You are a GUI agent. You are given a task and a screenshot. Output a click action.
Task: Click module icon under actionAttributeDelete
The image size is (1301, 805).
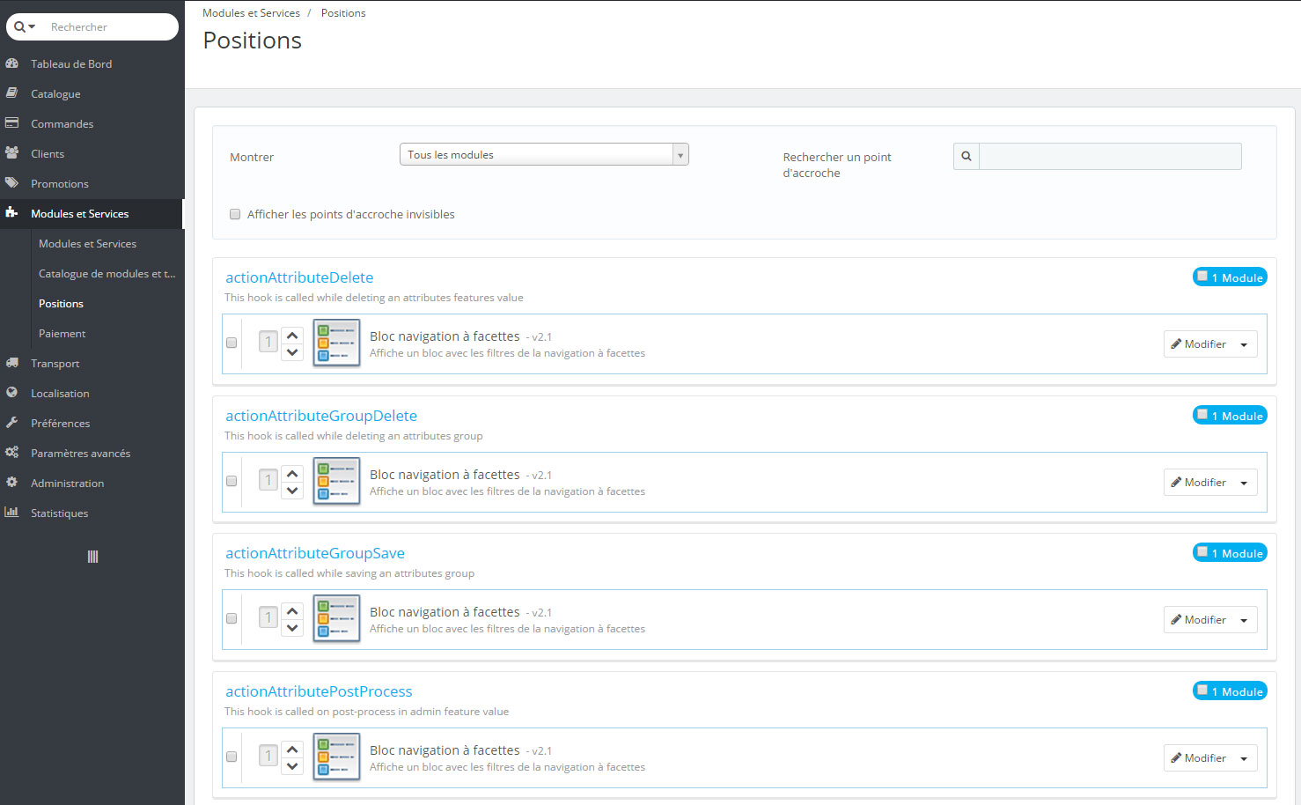(x=336, y=343)
